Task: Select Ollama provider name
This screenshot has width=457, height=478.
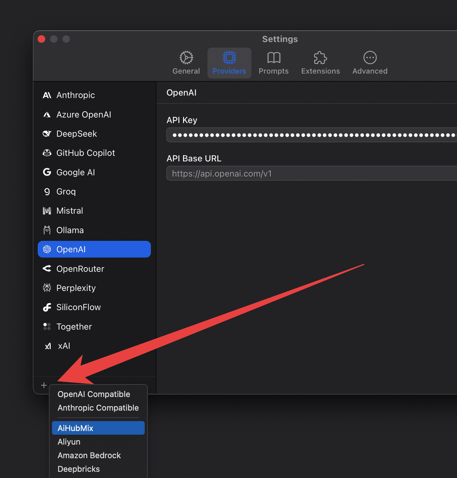Action: 70,230
